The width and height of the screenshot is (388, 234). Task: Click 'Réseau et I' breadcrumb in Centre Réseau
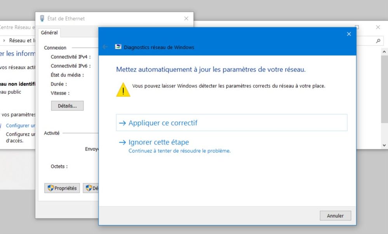point(22,40)
